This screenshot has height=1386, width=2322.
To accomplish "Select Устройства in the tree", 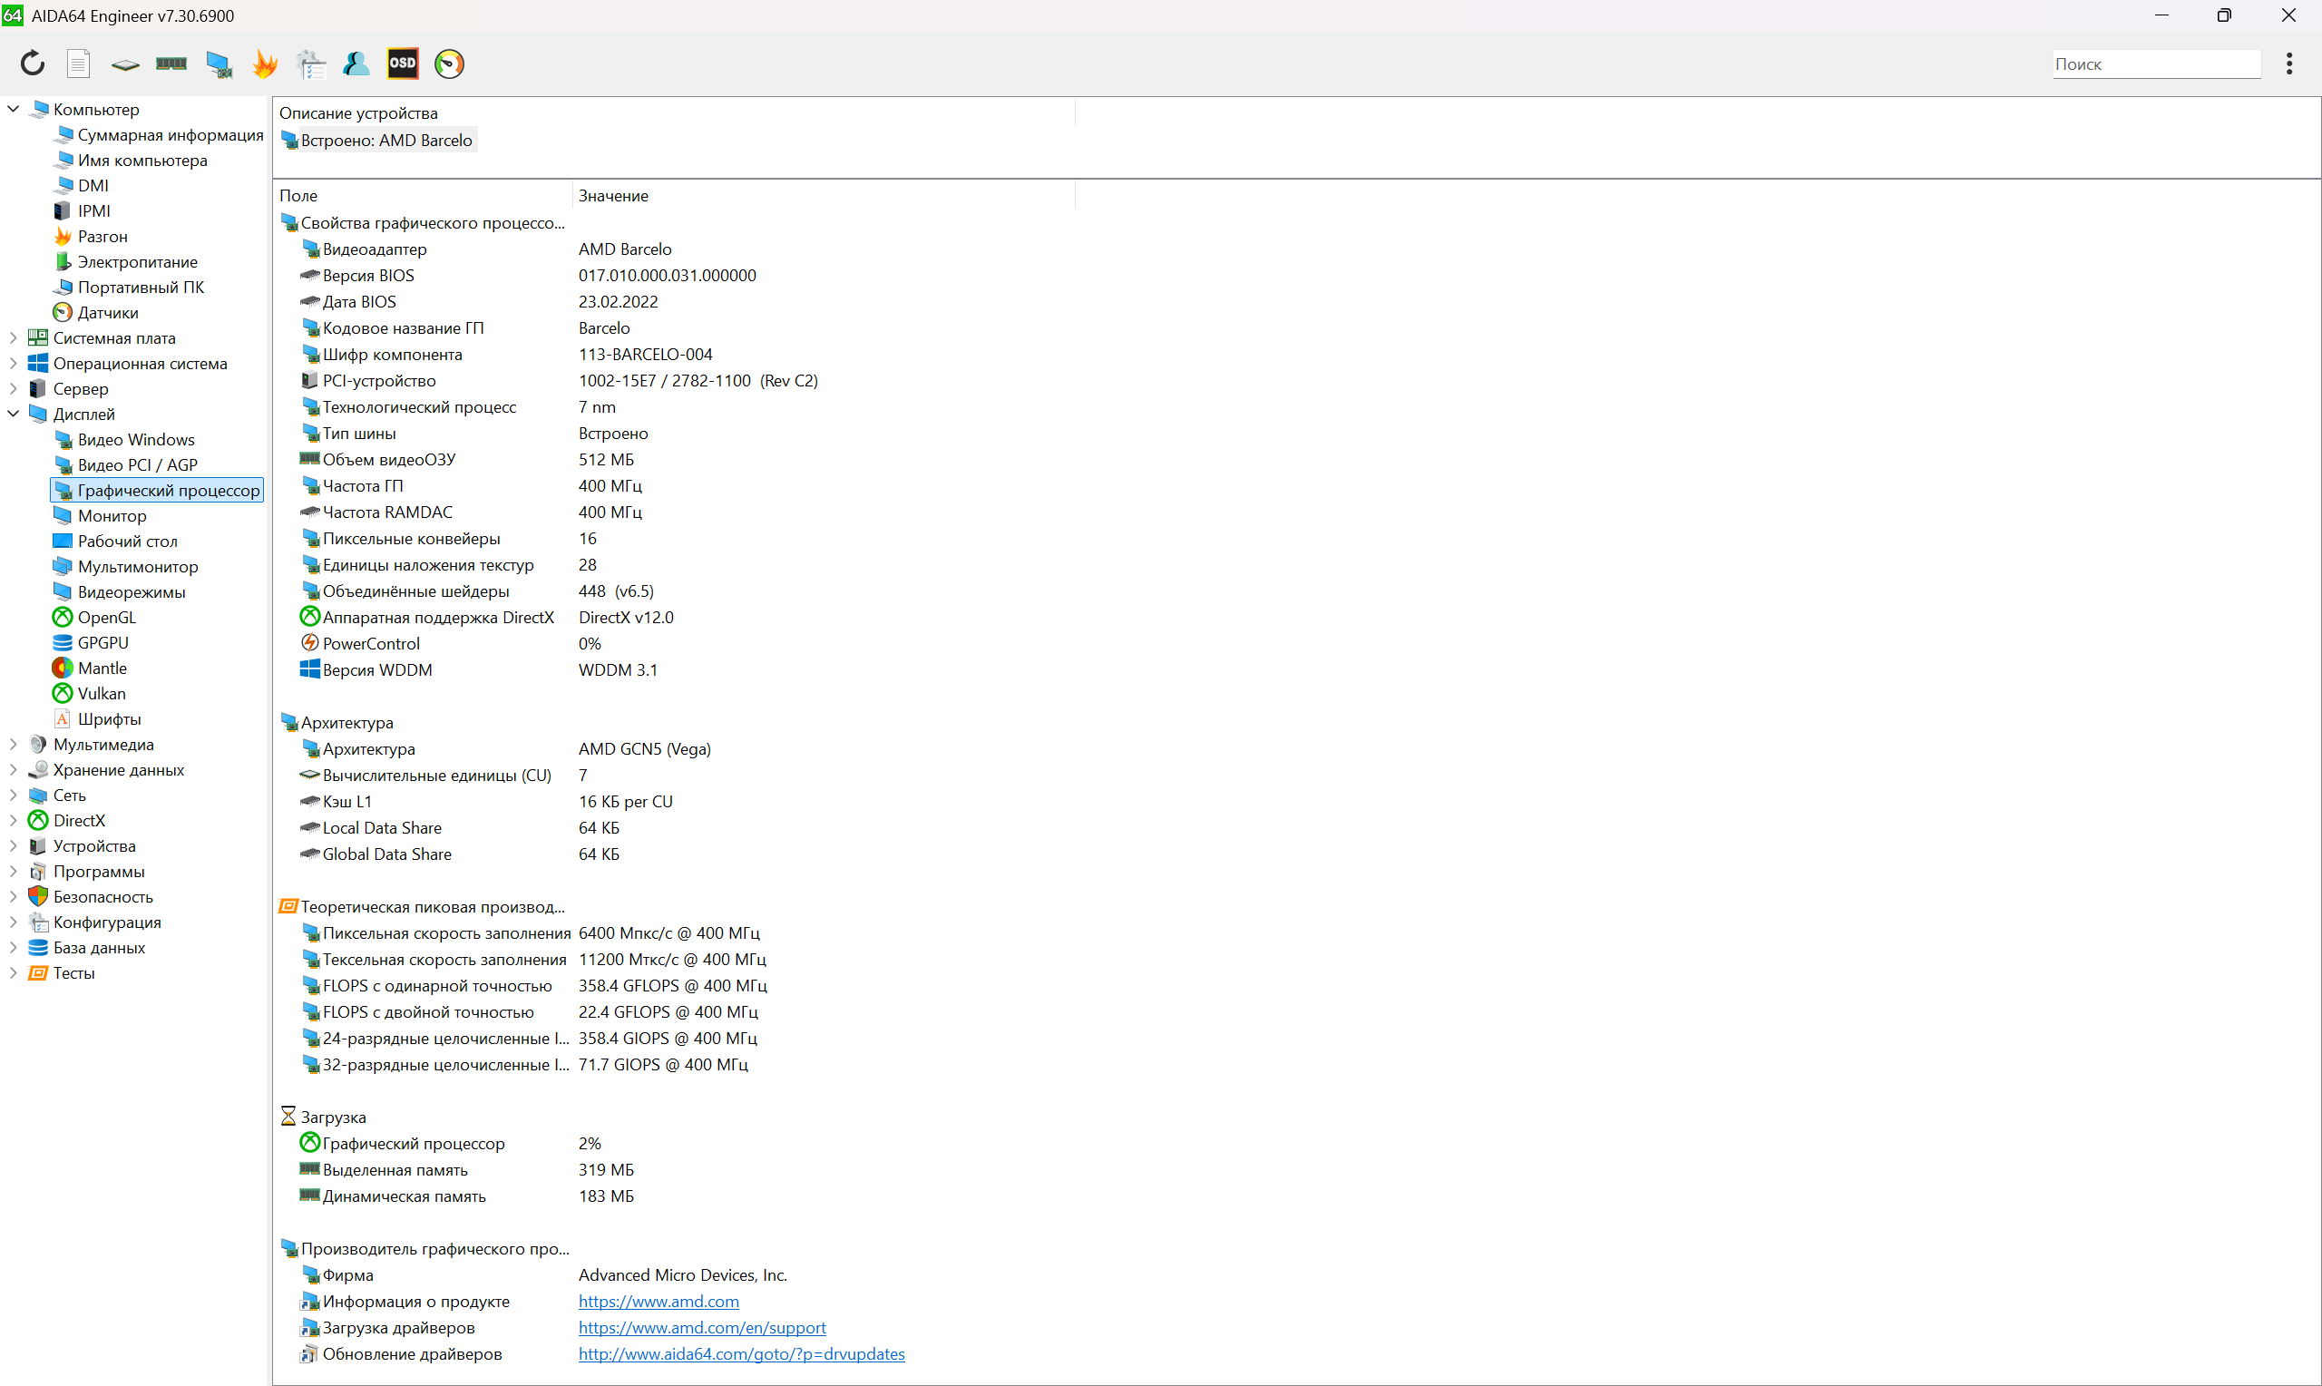I will pos(93,845).
